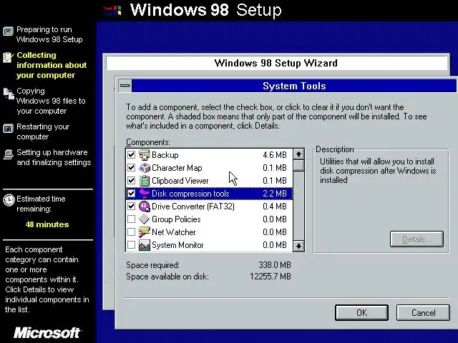Select the Group Policies row label

pyautogui.click(x=176, y=219)
